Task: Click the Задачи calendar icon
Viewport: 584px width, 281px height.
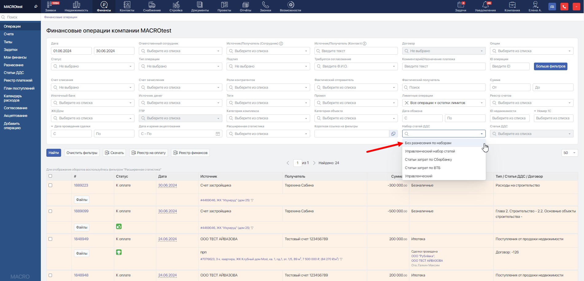Action: coord(460,5)
